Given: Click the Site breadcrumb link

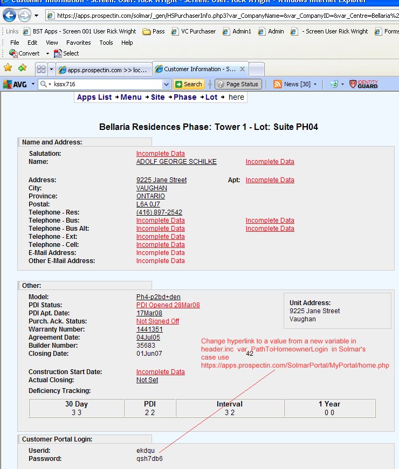Looking at the screenshot, I should click(x=157, y=97).
